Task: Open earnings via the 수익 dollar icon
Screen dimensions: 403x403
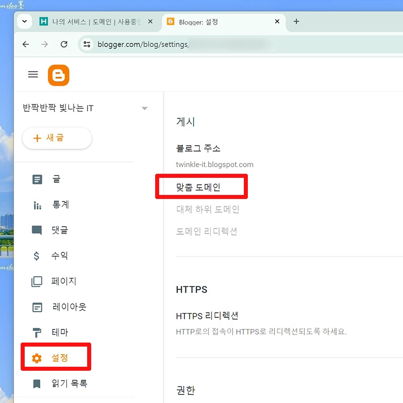Action: [37, 255]
